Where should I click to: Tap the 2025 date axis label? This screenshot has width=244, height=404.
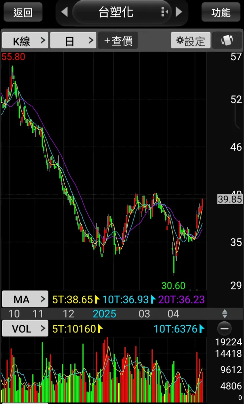(104, 314)
